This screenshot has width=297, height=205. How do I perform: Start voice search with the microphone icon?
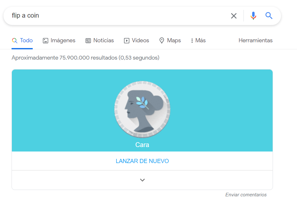(x=253, y=16)
